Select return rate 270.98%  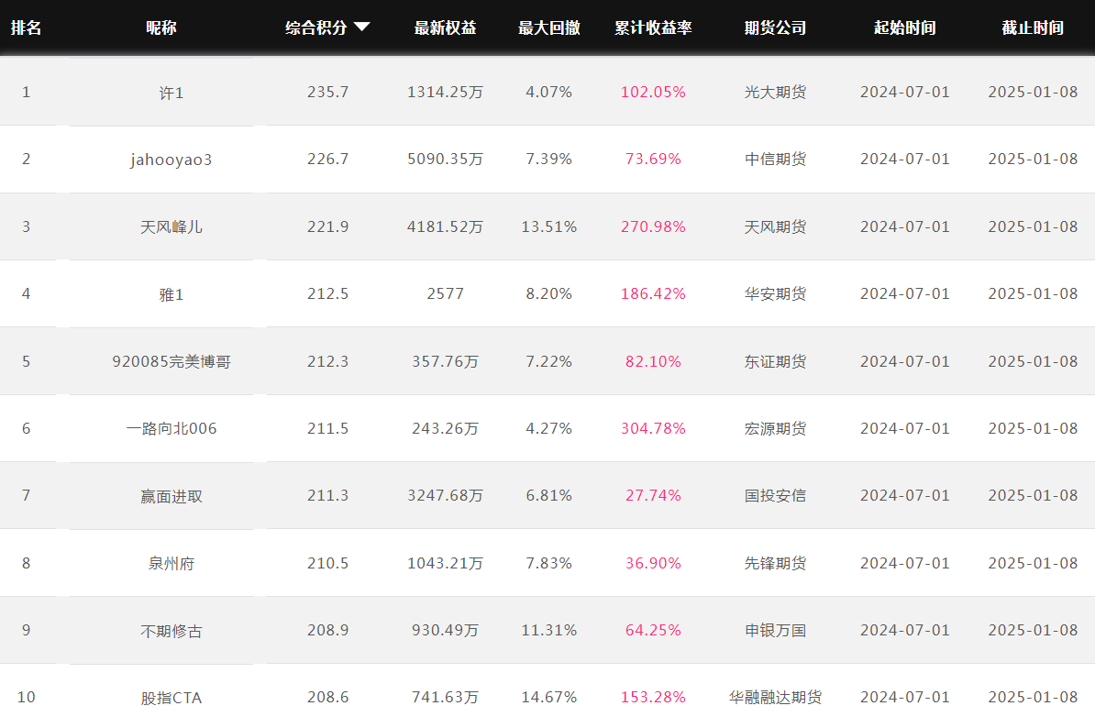coord(654,226)
